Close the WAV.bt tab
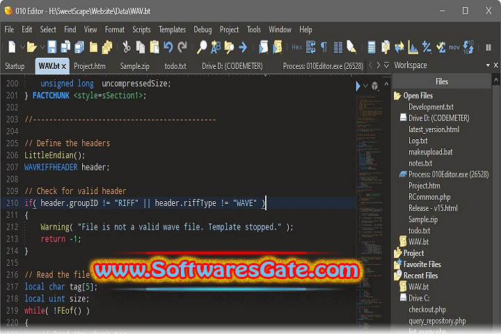Screen dimensions: 501x334 tap(63, 67)
